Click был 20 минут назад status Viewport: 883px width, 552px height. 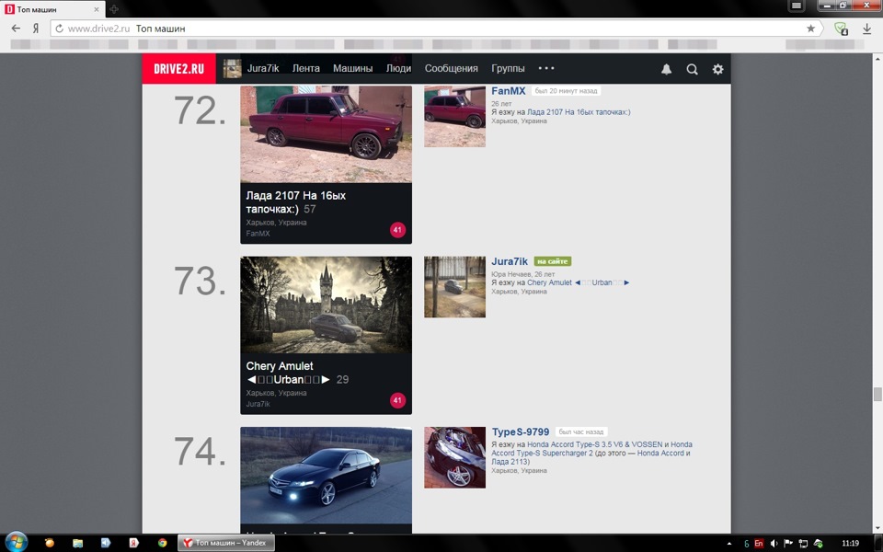(x=566, y=91)
